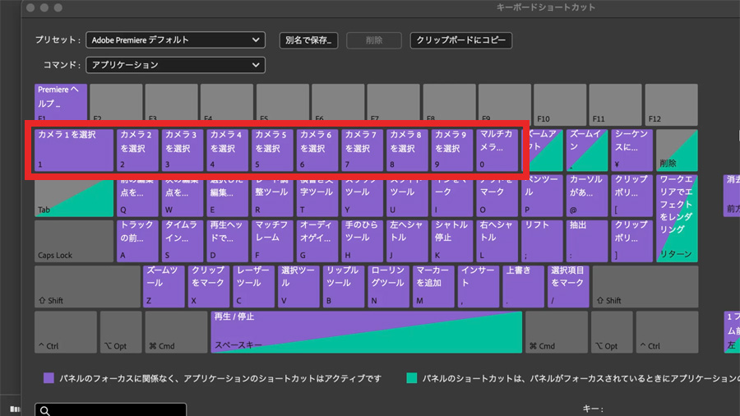Focus the search field at the bottom
Viewport: 740px width, 416px height.
[110, 410]
